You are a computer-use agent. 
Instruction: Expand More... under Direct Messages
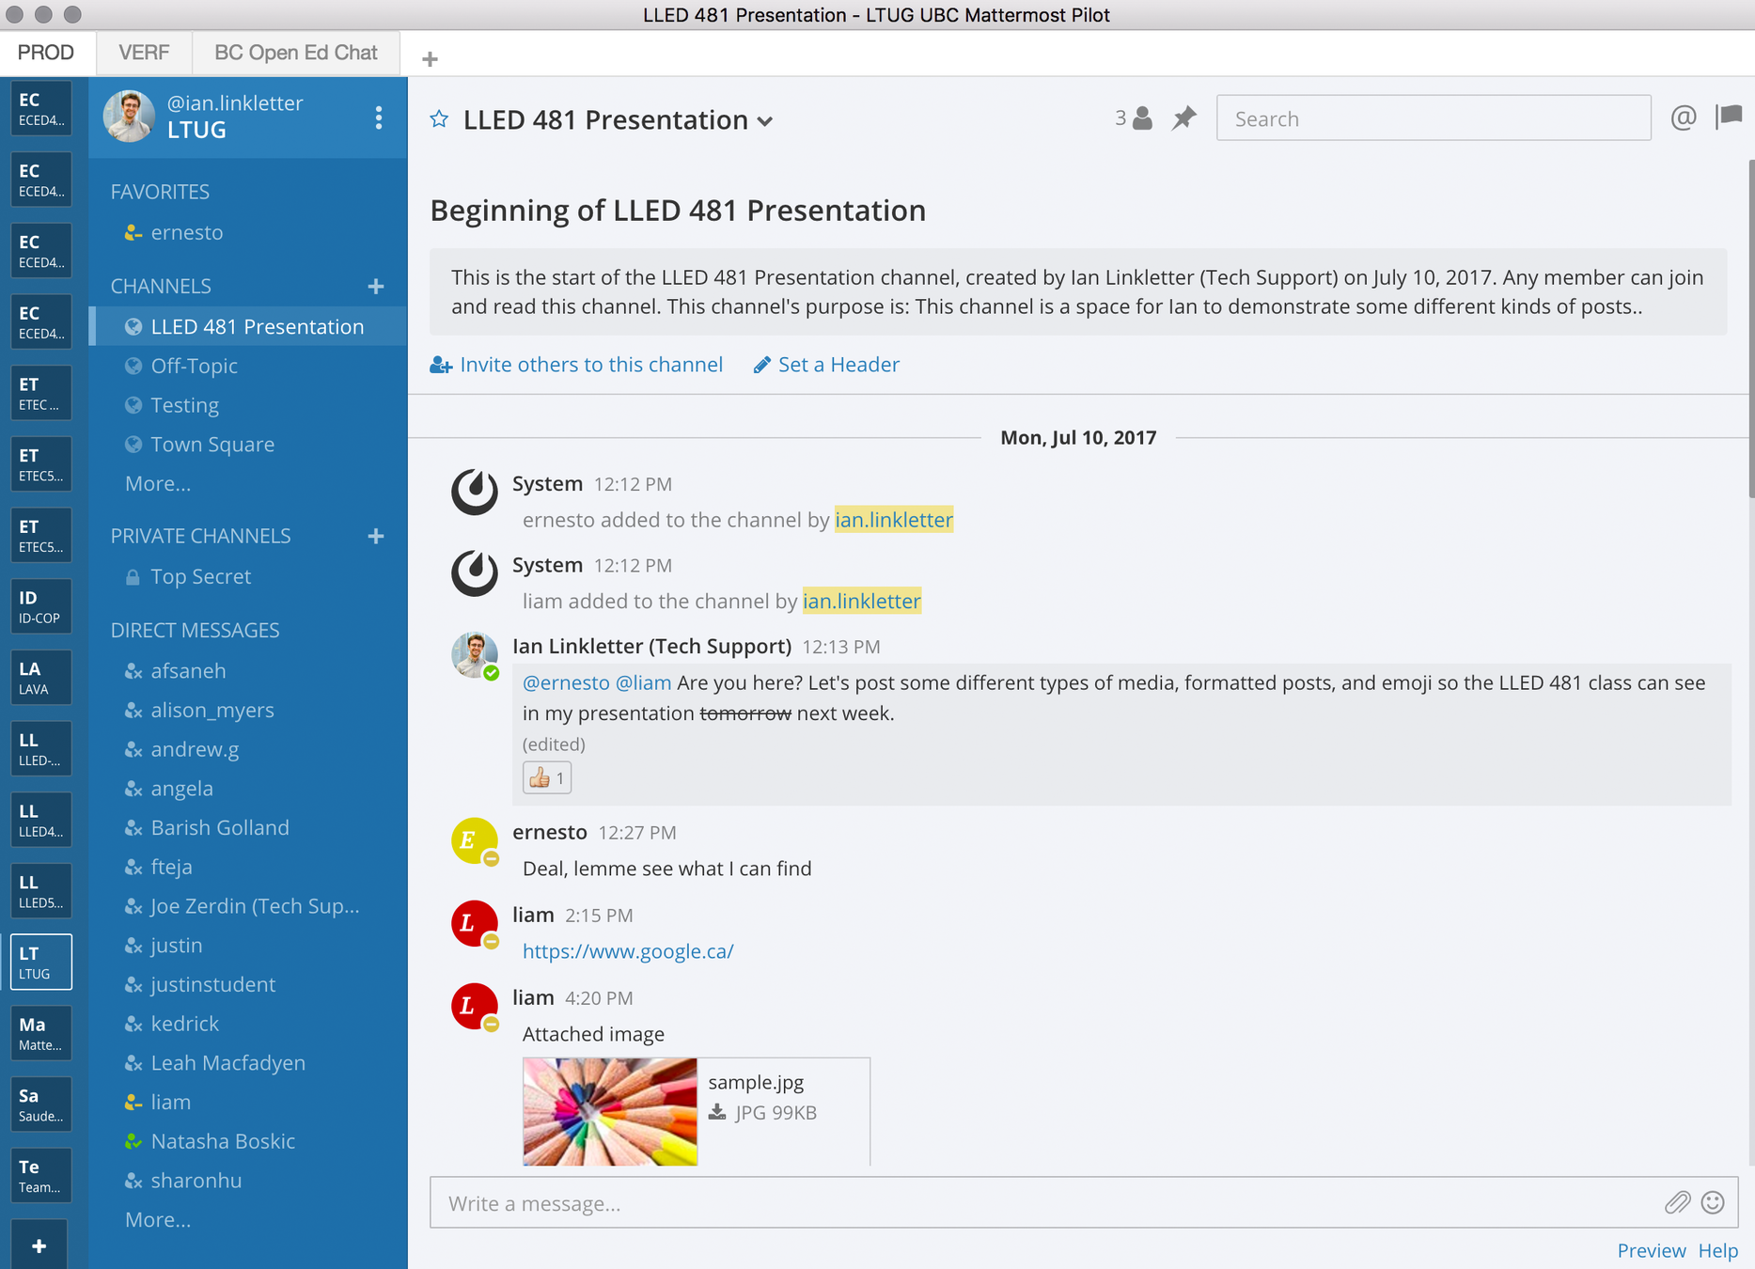click(157, 1220)
